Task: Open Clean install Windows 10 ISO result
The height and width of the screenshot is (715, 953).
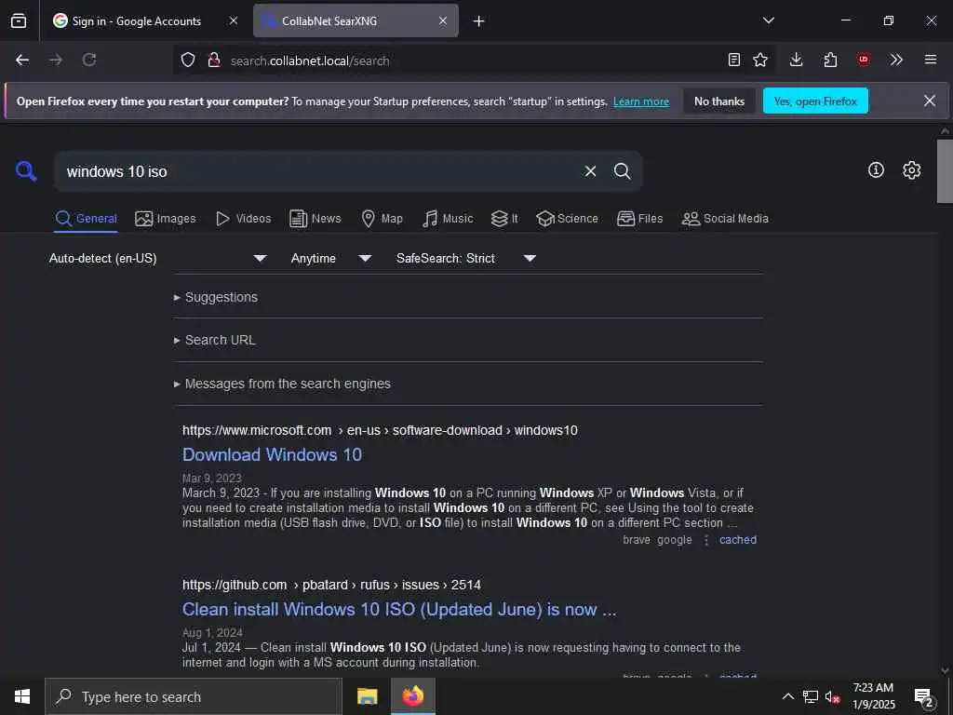Action: click(x=399, y=609)
